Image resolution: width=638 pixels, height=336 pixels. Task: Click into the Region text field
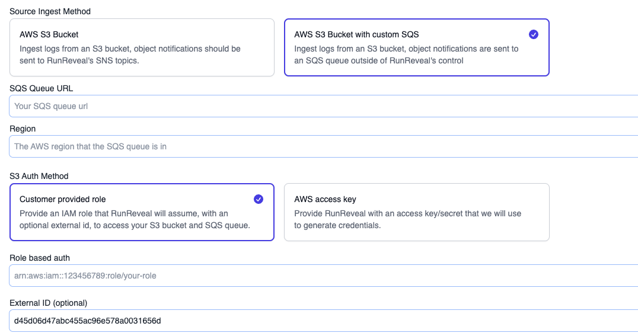click(323, 146)
